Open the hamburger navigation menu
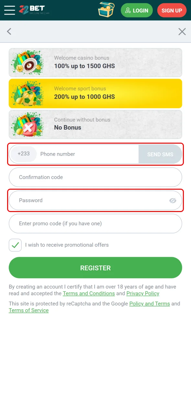The height and width of the screenshot is (415, 191). (9, 10)
